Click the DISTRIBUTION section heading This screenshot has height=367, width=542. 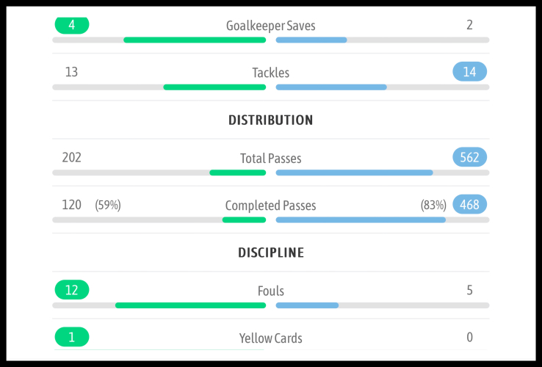coord(270,120)
